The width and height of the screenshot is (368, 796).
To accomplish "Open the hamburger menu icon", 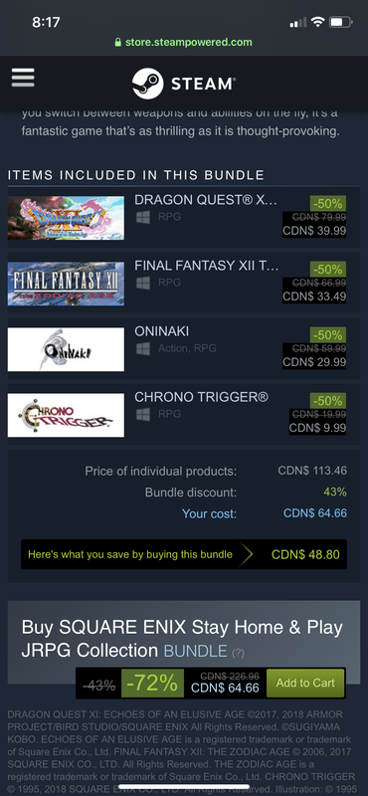I will pyautogui.click(x=23, y=78).
